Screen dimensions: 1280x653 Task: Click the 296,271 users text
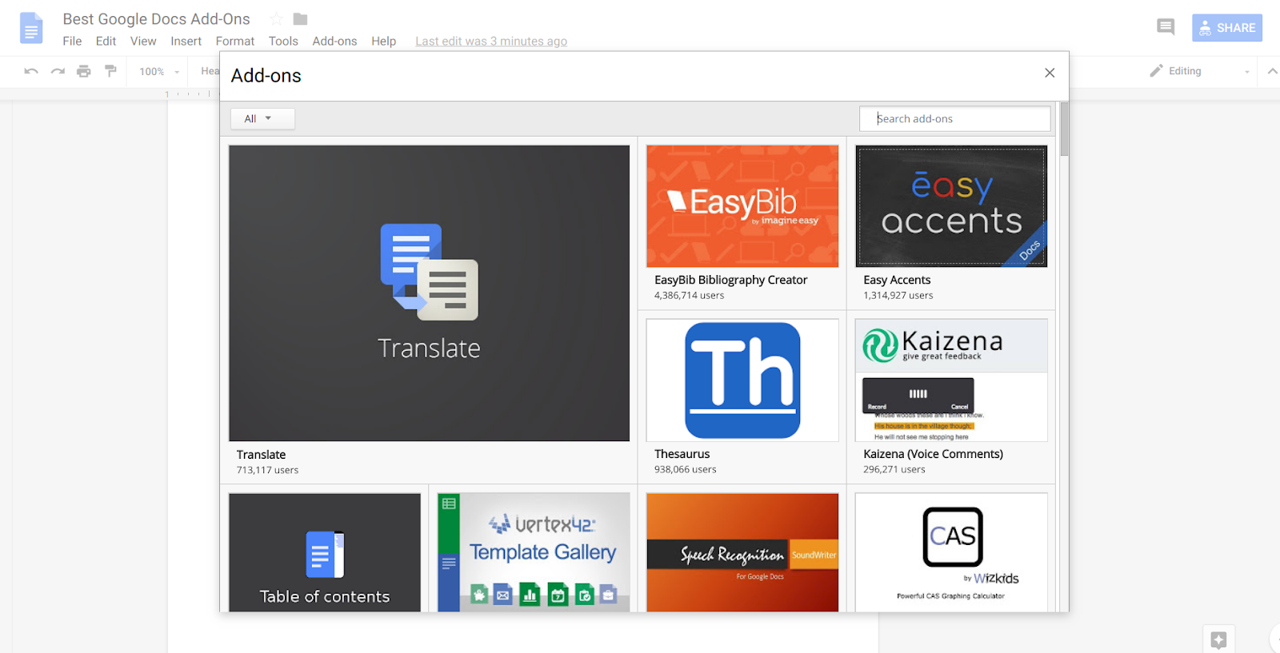click(x=894, y=470)
